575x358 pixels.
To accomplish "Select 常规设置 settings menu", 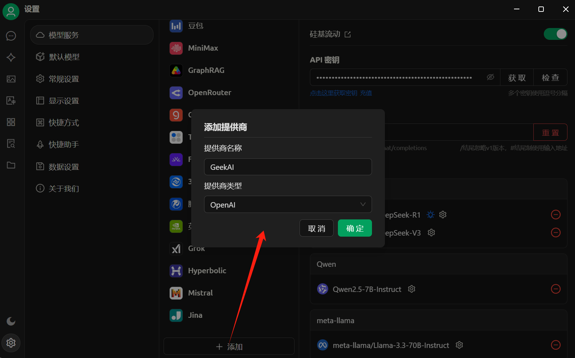I will pos(92,79).
